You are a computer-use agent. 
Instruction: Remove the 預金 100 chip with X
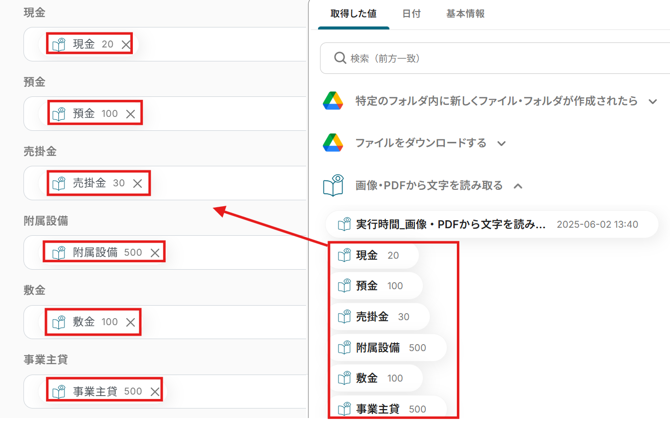tap(130, 114)
